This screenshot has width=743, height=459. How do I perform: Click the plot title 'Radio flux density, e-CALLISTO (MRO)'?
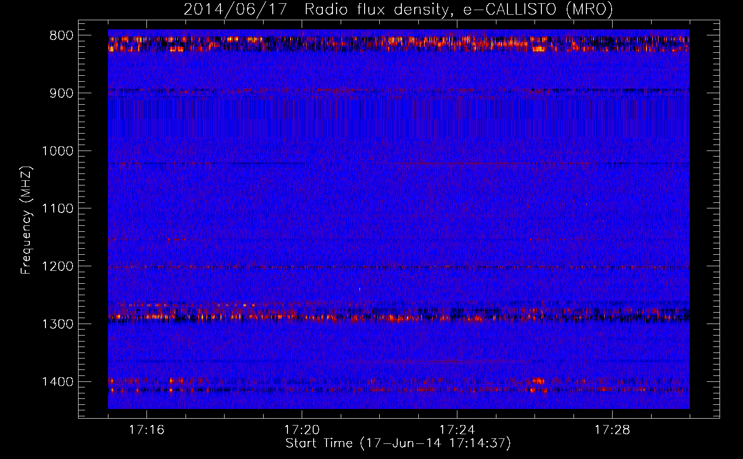point(459,9)
